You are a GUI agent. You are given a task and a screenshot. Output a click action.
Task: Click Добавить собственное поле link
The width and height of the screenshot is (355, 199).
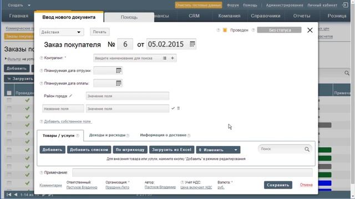[x=68, y=122]
